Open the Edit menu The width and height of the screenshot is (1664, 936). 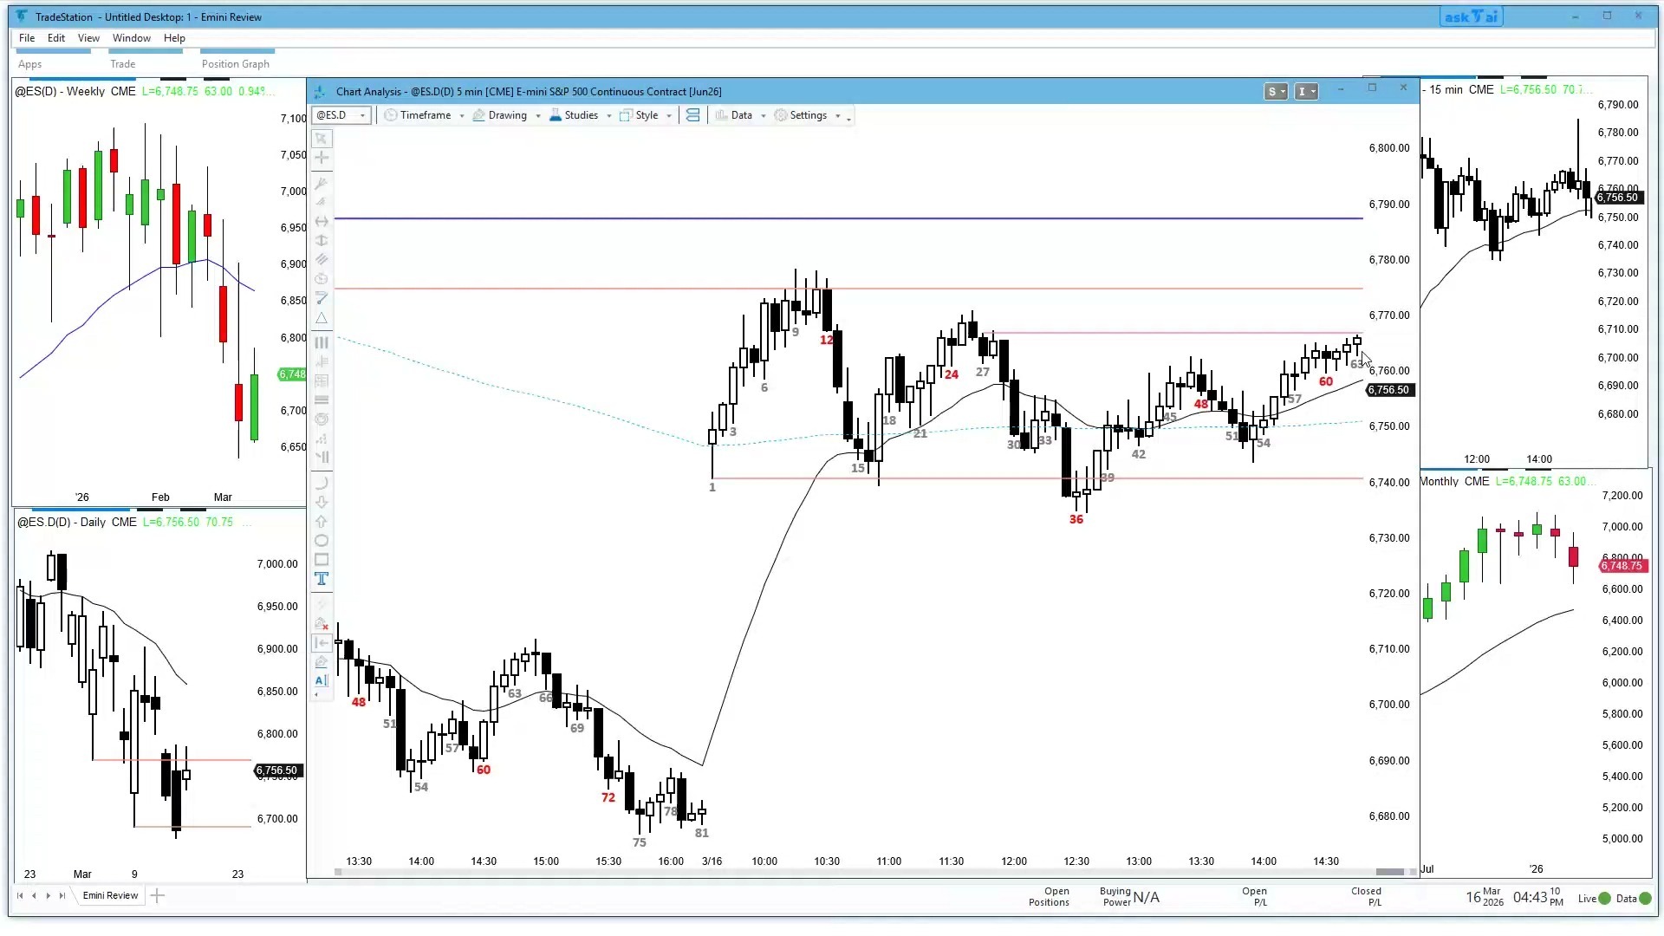point(56,38)
